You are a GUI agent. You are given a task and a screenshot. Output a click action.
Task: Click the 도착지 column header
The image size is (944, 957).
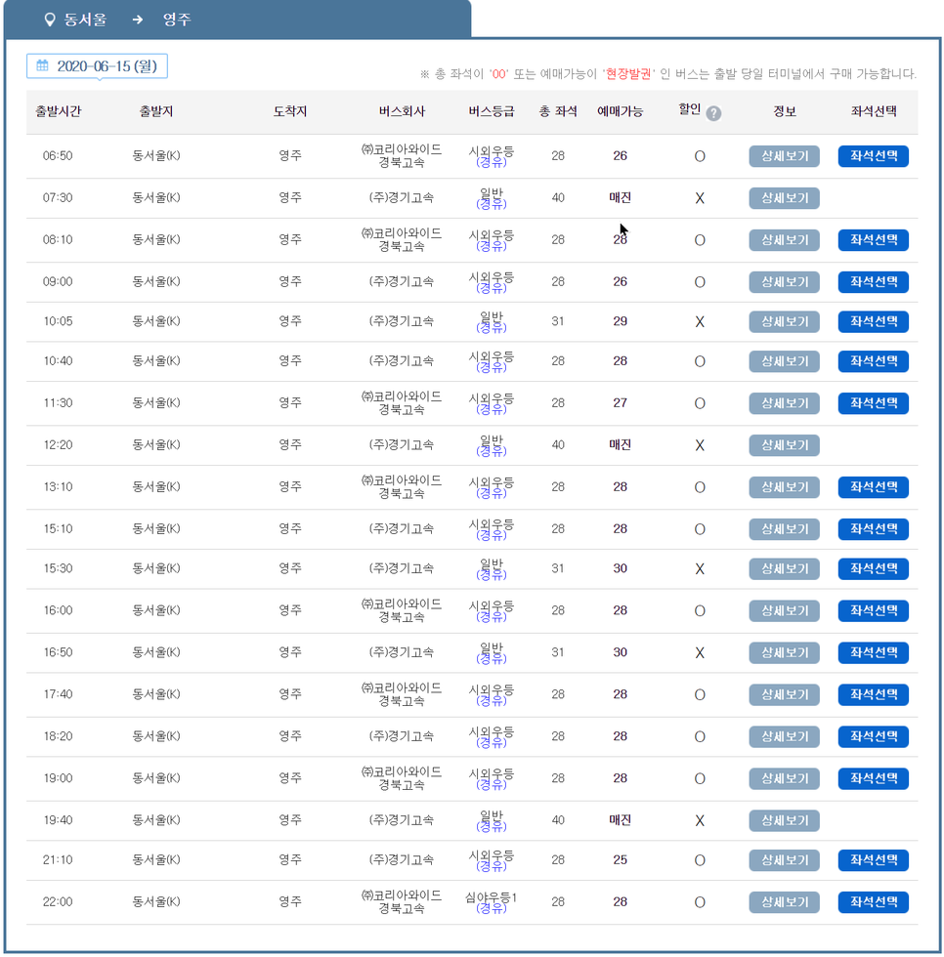290,111
